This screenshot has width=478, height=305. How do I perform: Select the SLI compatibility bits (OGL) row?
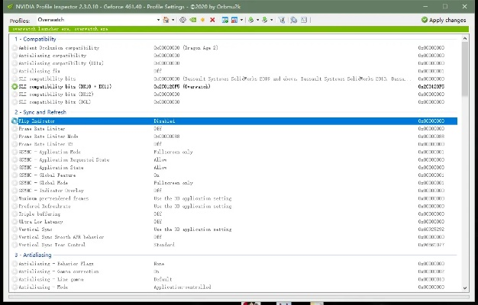point(234,102)
